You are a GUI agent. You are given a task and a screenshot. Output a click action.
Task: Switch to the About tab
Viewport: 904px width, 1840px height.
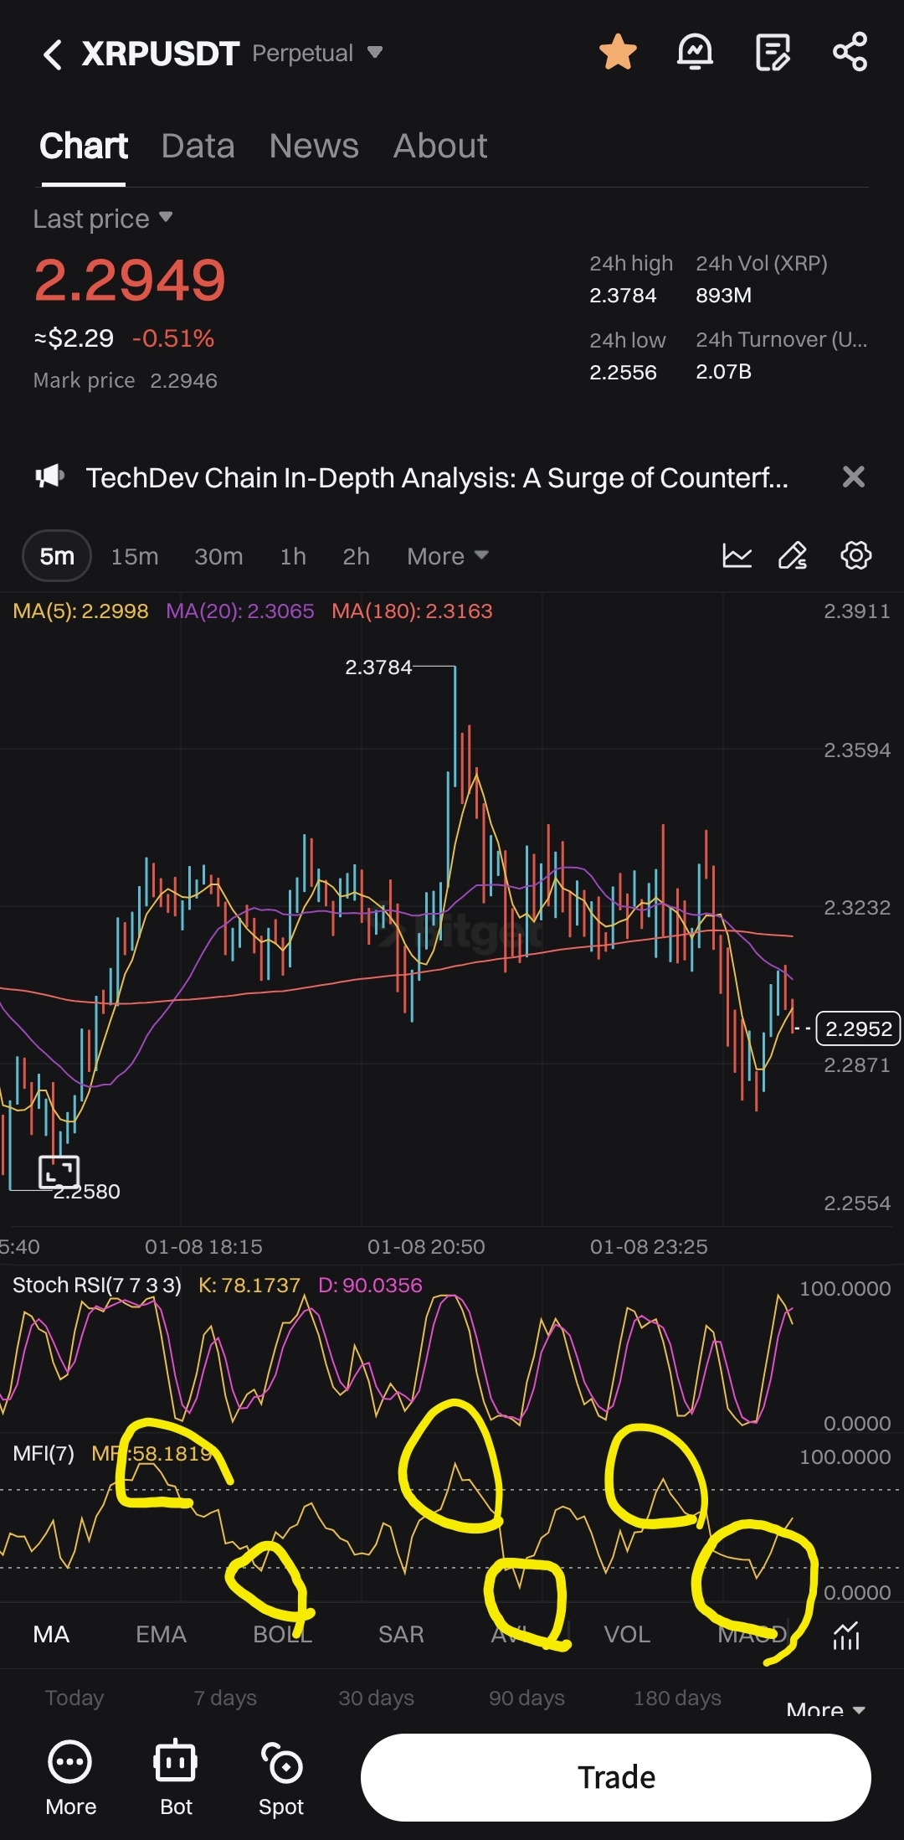coord(440,146)
